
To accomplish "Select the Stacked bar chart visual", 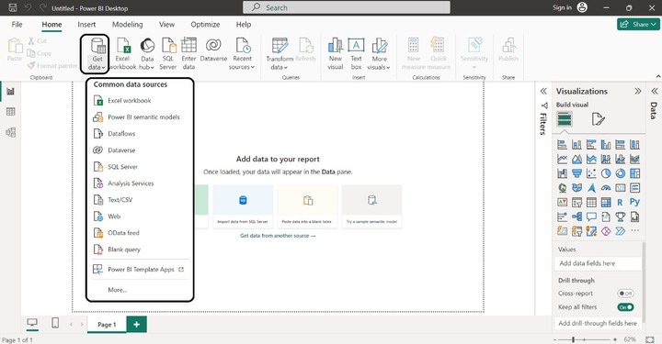I will click(563, 145).
